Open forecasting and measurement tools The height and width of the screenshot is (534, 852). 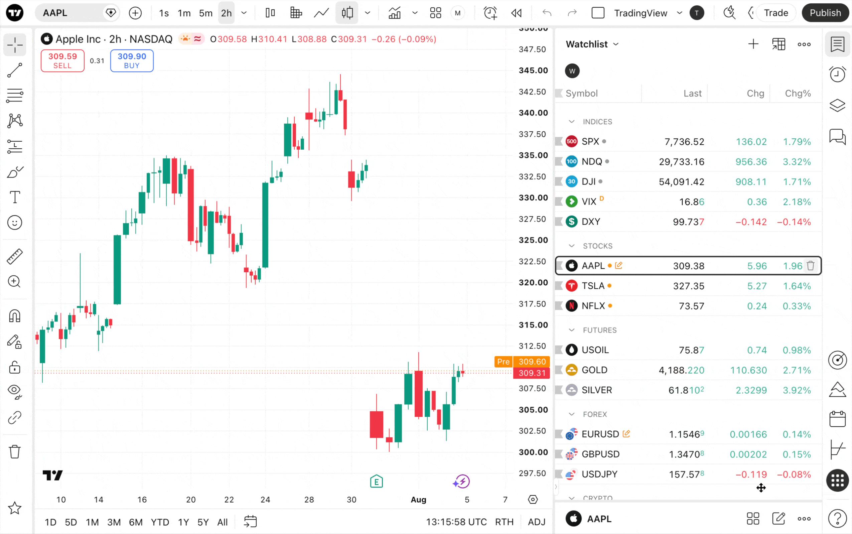click(x=15, y=147)
